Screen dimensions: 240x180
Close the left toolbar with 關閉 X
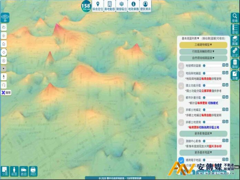(6, 93)
